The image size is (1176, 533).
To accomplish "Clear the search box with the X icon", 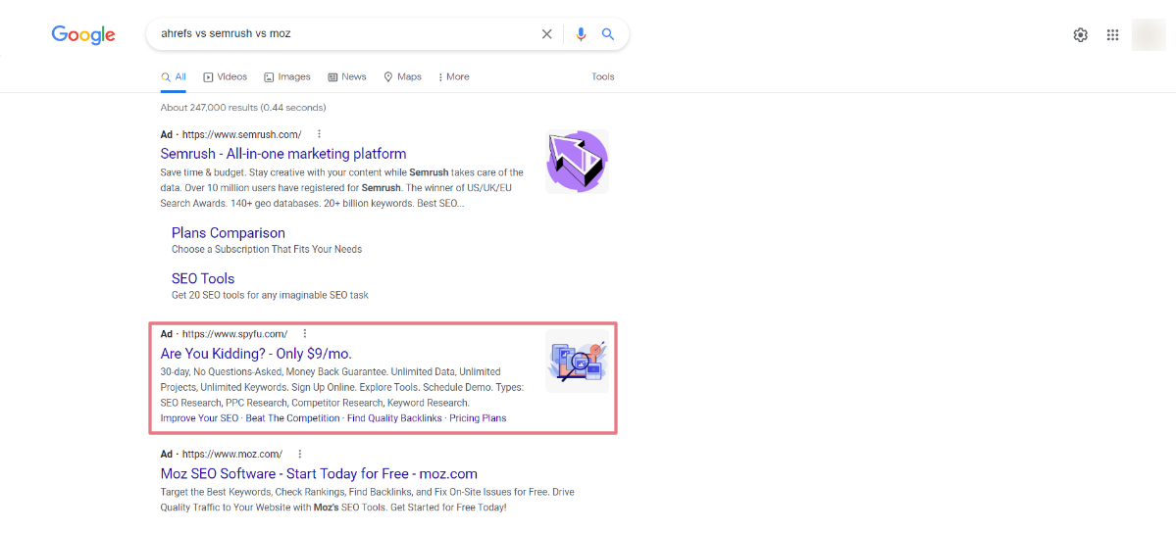I will coord(546,33).
